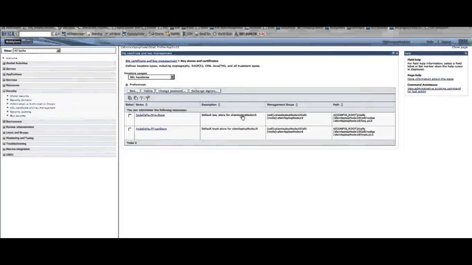Open Security auditing navigation item
The width and height of the screenshot is (472, 265).
pyautogui.click(x=21, y=112)
